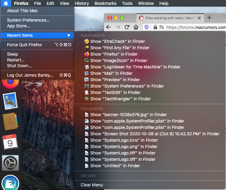
Task: Select the Files working with lately tab
Action: click(x=170, y=18)
